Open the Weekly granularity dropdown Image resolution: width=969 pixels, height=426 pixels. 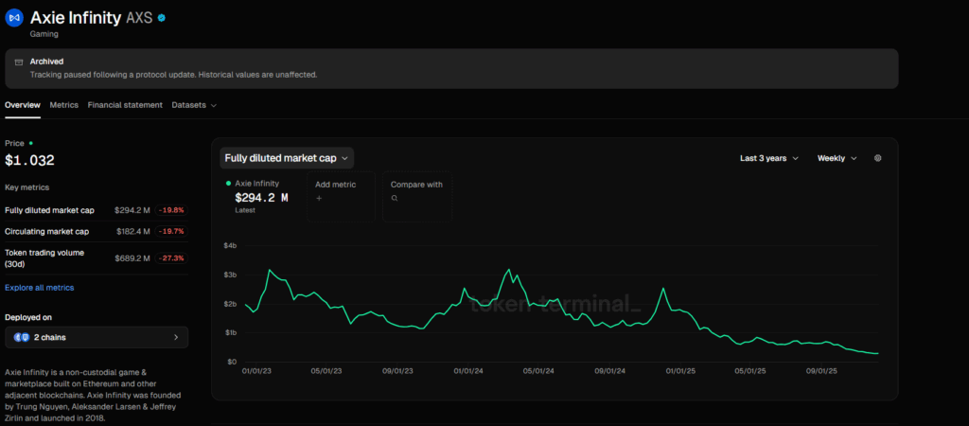point(837,158)
